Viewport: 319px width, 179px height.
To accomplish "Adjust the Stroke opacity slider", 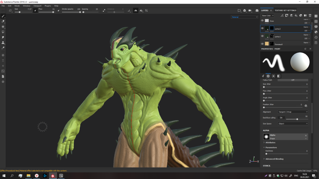I will pos(71,12).
